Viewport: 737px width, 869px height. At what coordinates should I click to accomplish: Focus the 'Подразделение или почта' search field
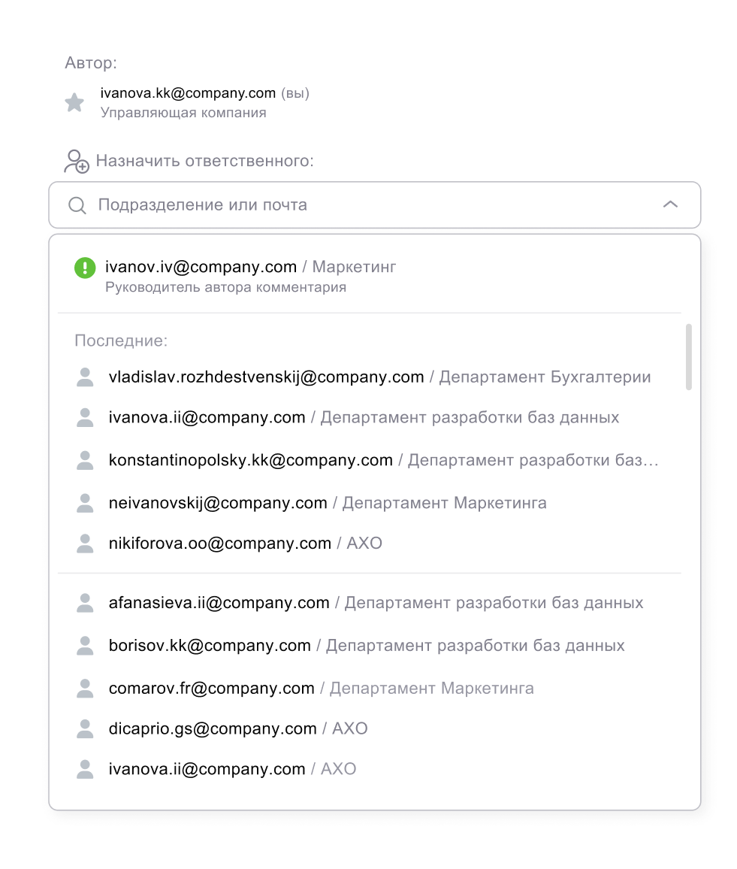click(374, 205)
